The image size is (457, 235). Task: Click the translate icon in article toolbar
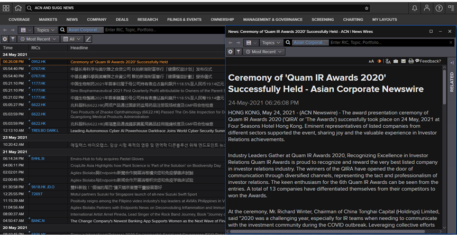click(x=388, y=61)
